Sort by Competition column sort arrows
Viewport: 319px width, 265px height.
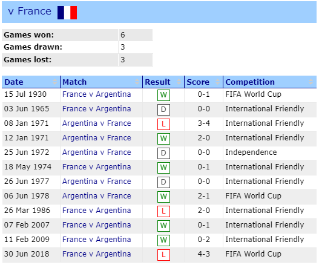click(x=311, y=82)
